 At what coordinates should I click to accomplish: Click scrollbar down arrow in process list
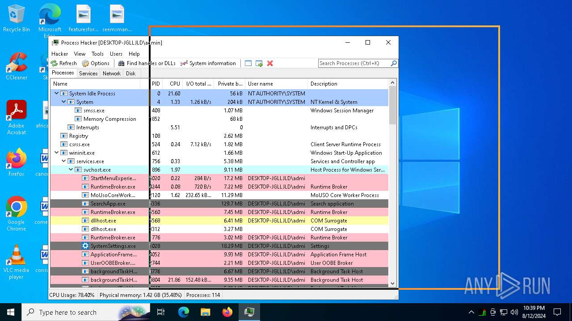coord(393,283)
